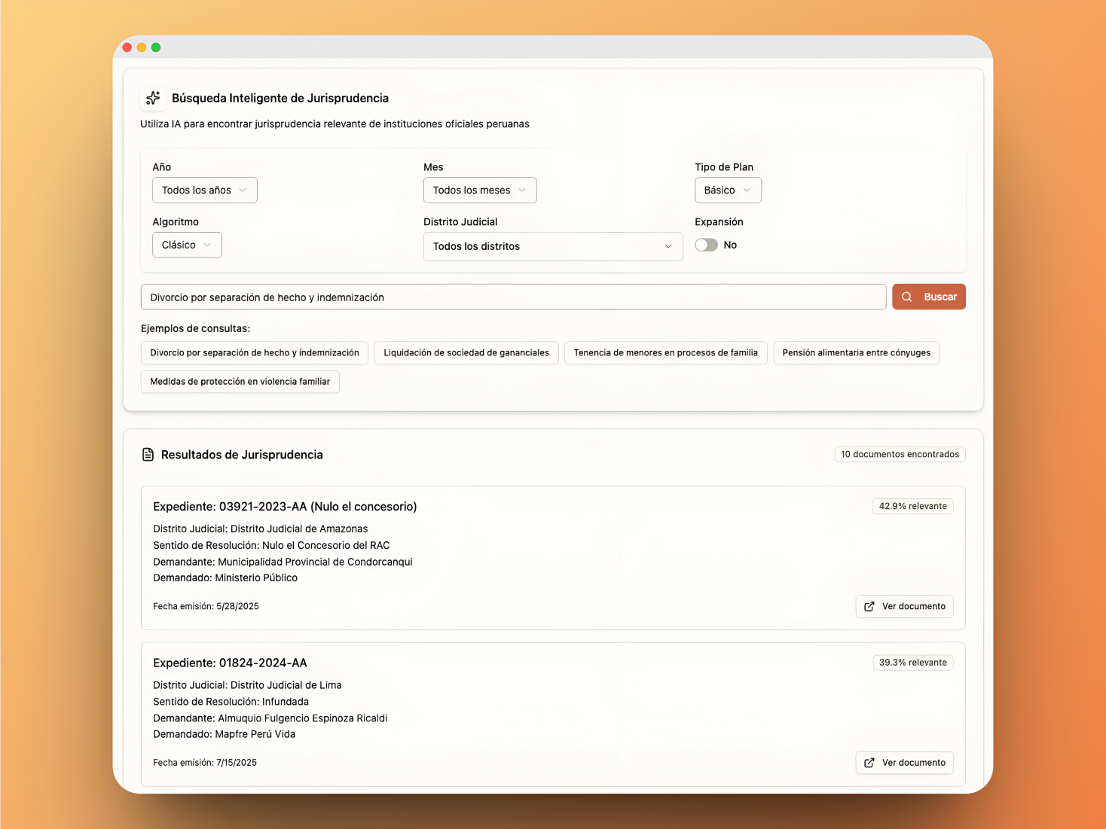Pick example 'Pensión alimentaria entre cónyuges'
This screenshot has height=829, width=1106.
coord(856,353)
